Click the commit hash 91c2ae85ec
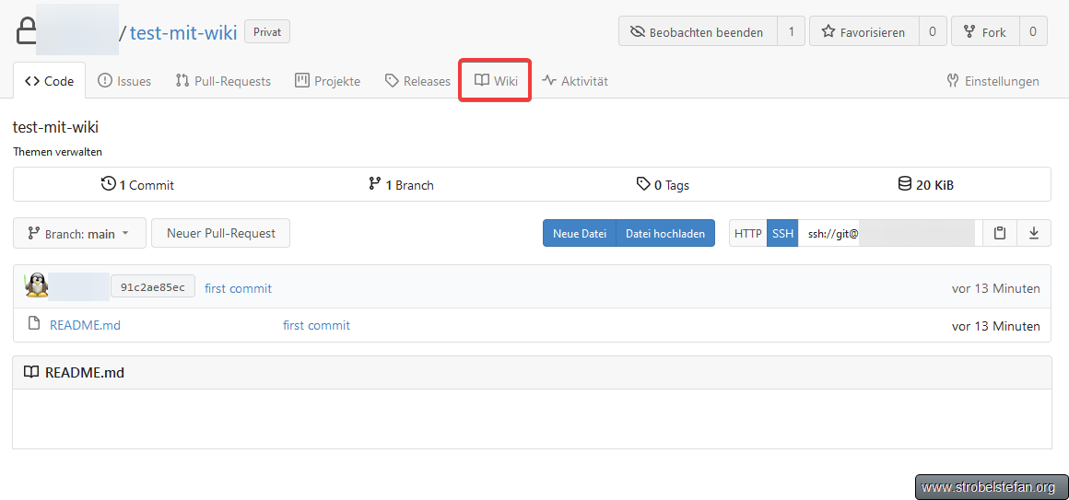The image size is (1069, 500). coord(152,287)
